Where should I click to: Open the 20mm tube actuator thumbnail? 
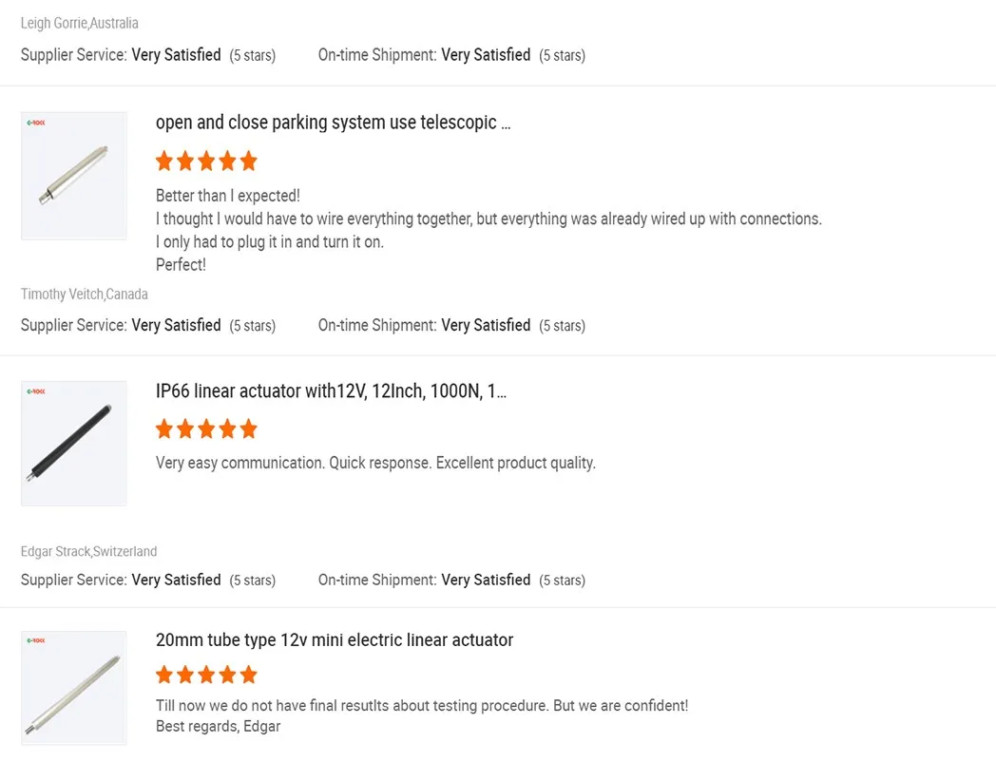tap(73, 688)
